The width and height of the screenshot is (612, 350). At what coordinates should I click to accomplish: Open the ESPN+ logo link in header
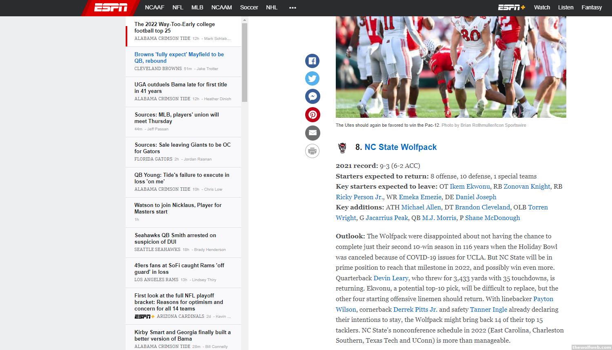(511, 7)
